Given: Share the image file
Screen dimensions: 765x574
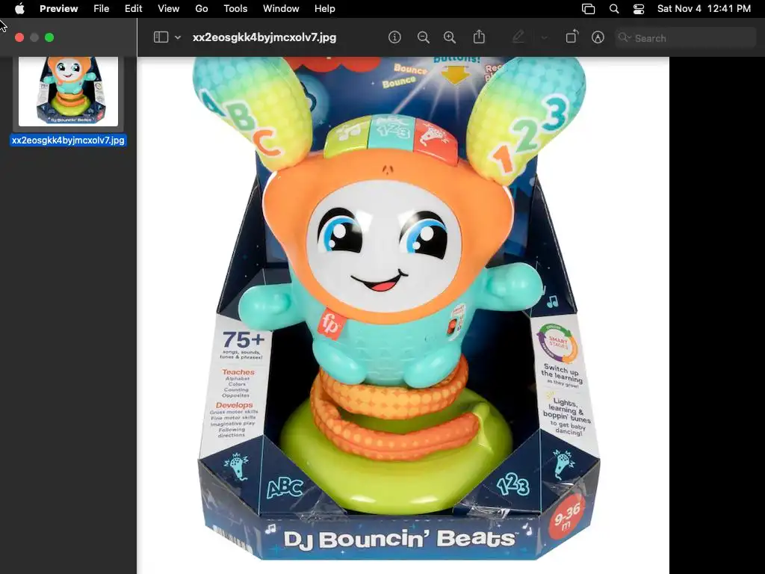Looking at the screenshot, I should (479, 37).
